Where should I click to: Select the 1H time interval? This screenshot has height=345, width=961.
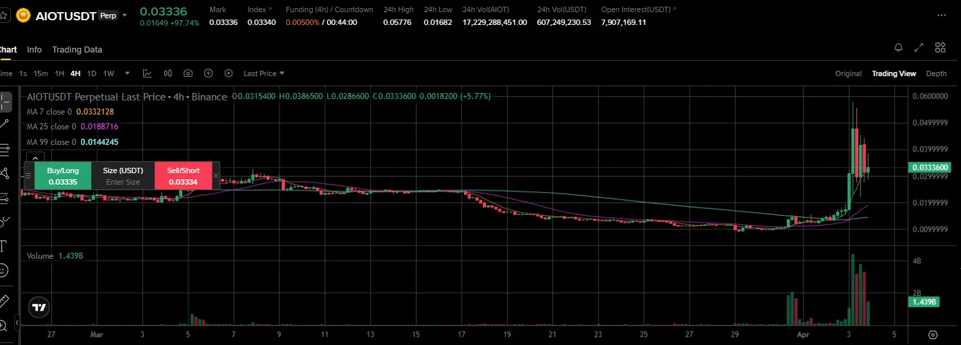[59, 73]
